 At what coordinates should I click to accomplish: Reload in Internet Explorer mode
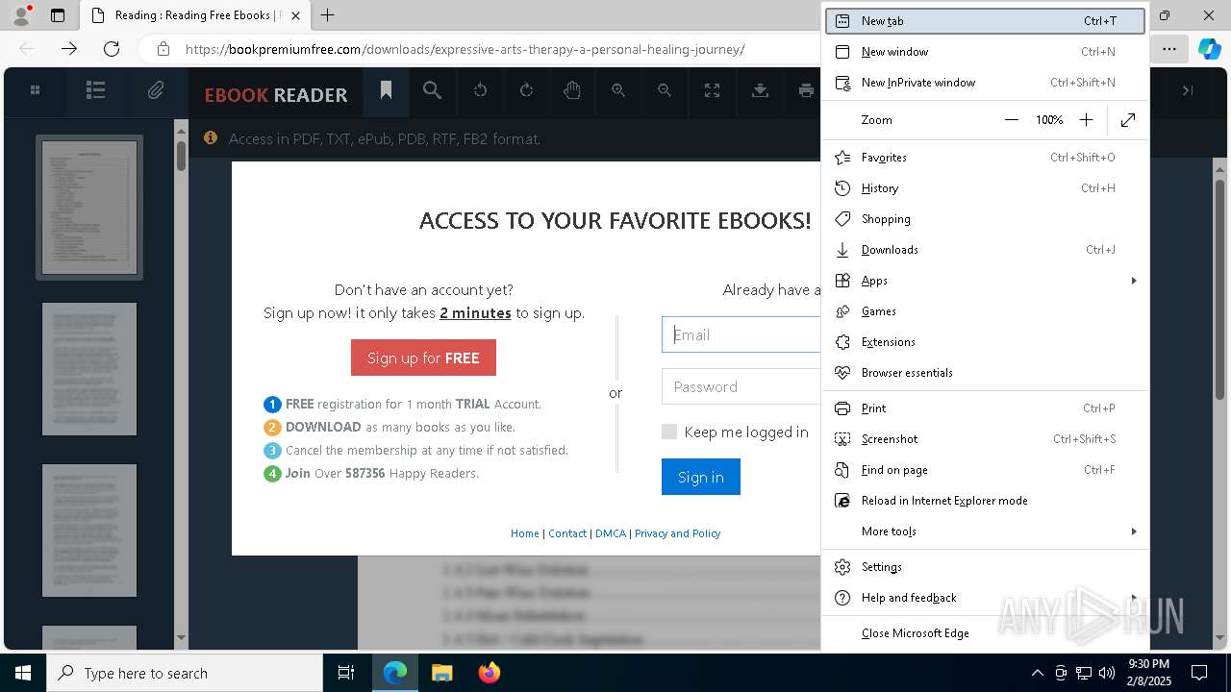(x=985, y=501)
